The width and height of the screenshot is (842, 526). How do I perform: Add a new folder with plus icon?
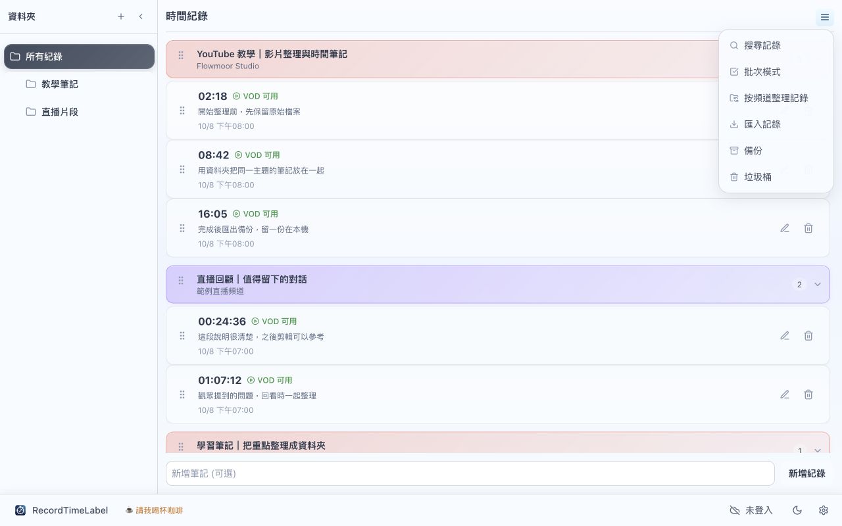(x=121, y=16)
